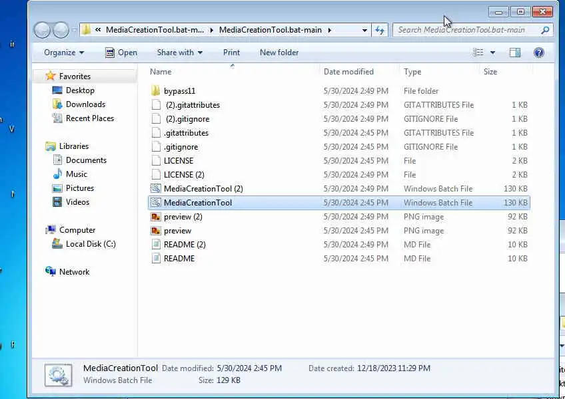This screenshot has height=399, width=565.
Task: Open the Help question mark icon
Action: 539,53
